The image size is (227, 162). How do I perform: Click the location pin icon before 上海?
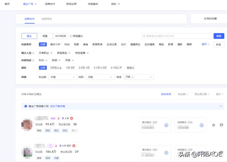coord(63,118)
